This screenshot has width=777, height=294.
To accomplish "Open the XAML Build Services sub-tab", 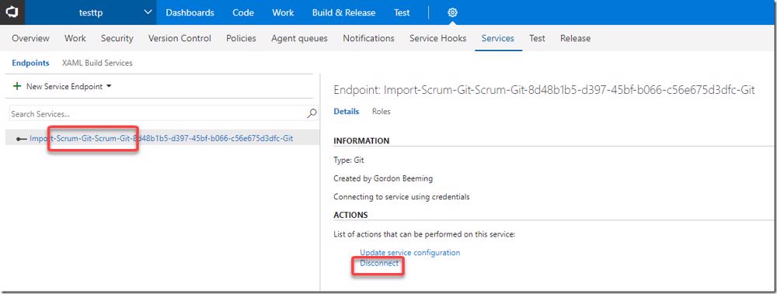I will point(97,63).
